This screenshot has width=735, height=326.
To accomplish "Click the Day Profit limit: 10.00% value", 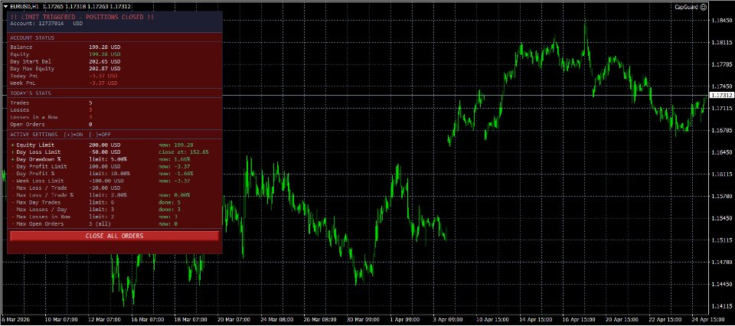I will point(109,174).
